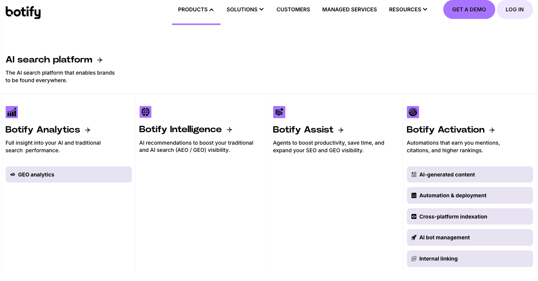The width and height of the screenshot is (538, 281).
Task: Click the GET A DEMO button
Action: tap(469, 9)
